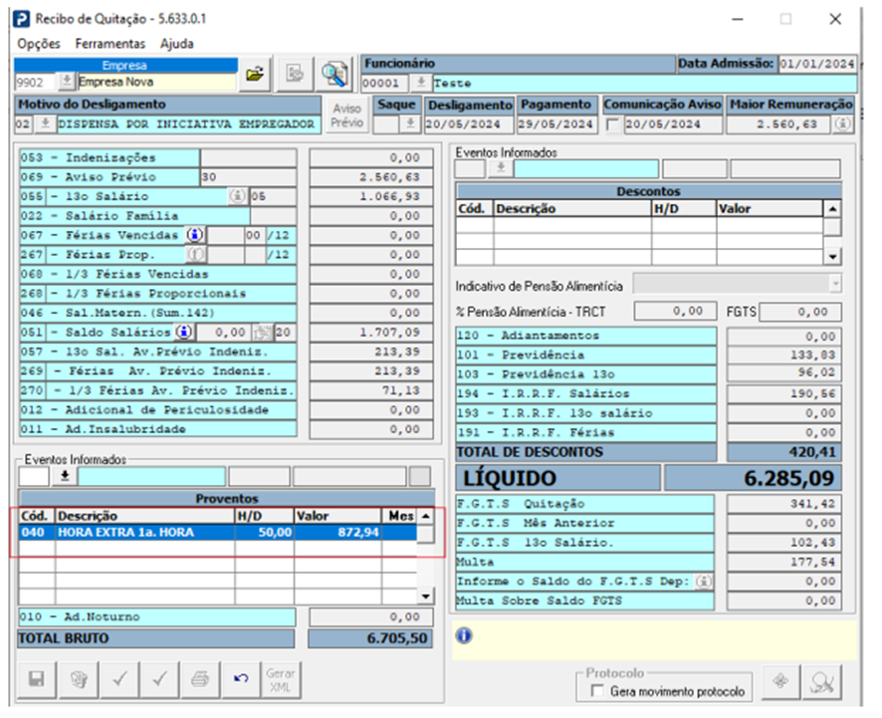Open the Ferramentas menu
The width and height of the screenshot is (882, 718).
110,44
